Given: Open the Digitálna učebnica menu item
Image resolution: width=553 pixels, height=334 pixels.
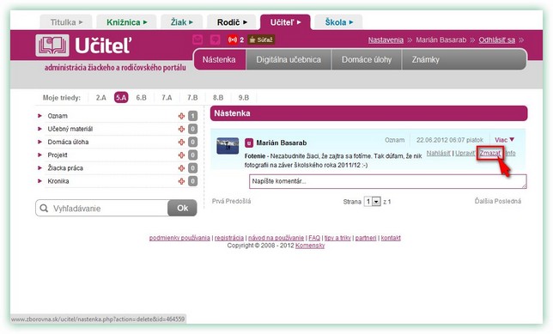Looking at the screenshot, I should 289,59.
